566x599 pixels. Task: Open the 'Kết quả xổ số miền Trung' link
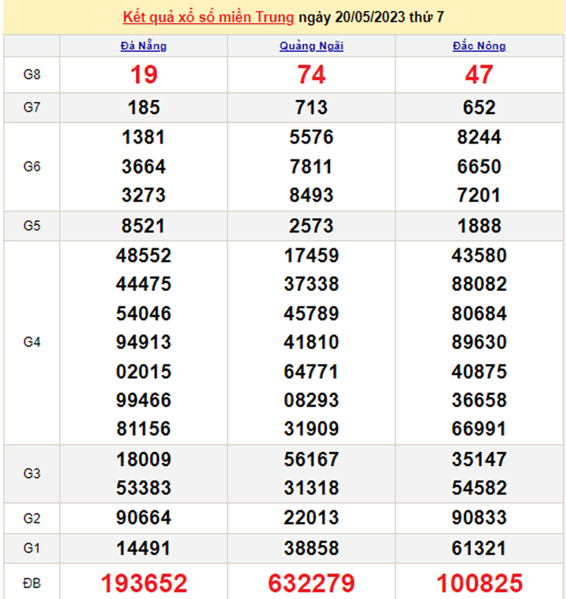pos(208,17)
